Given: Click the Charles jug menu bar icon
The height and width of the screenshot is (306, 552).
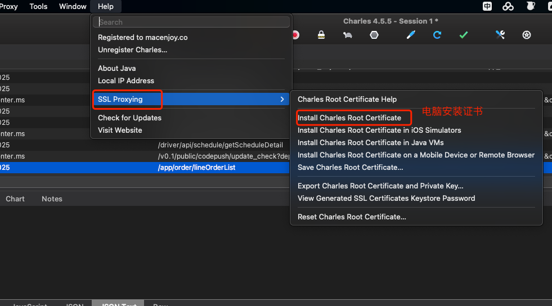Looking at the screenshot, I should coord(531,6).
